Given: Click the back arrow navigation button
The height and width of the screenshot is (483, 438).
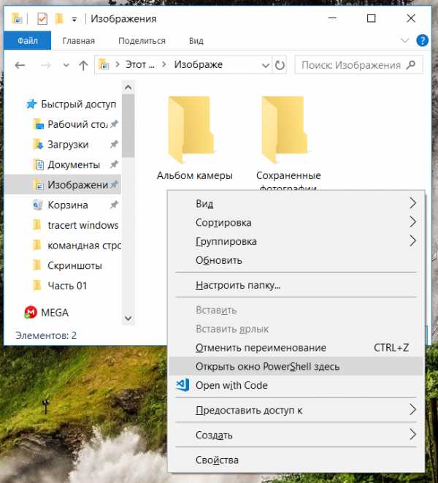Looking at the screenshot, I should [x=20, y=65].
